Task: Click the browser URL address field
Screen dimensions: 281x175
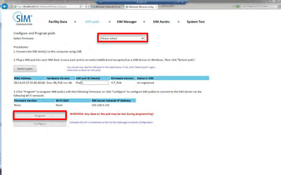Action: pyautogui.click(x=46, y=6)
